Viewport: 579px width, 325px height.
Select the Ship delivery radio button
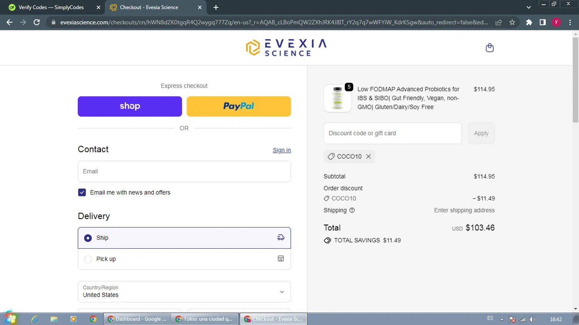click(88, 238)
